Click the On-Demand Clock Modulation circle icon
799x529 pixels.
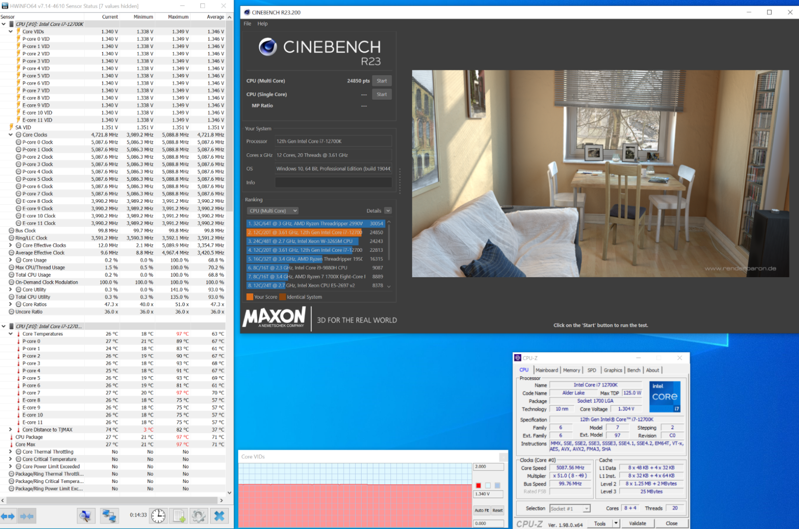(x=11, y=282)
